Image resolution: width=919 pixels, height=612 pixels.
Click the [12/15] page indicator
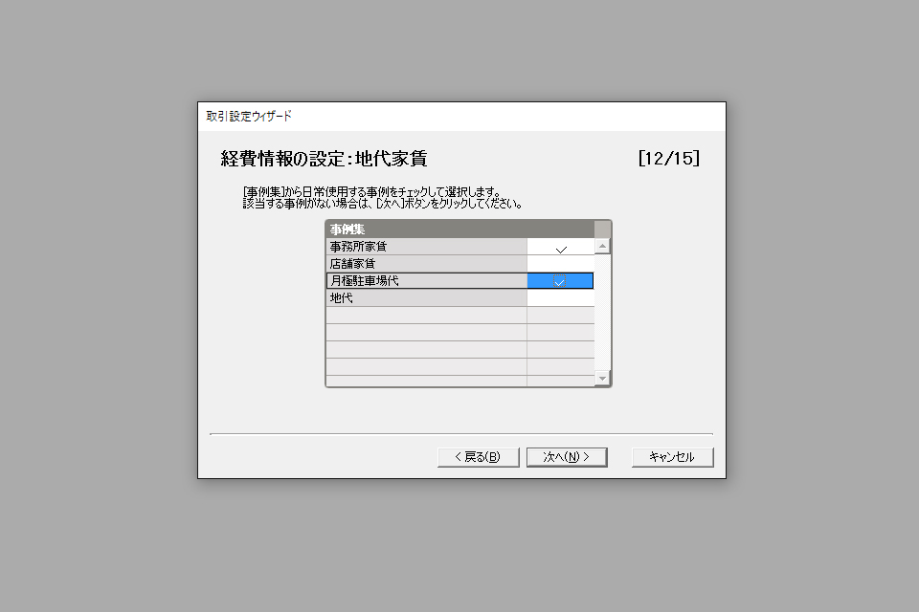tap(669, 158)
